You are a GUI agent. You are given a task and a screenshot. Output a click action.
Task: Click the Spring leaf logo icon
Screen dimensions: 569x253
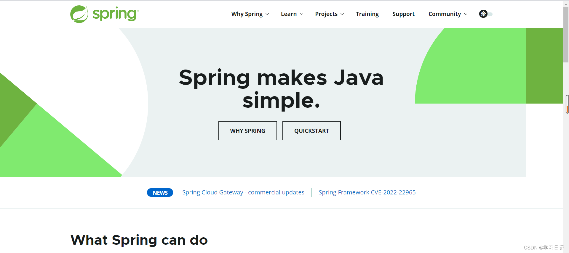79,14
